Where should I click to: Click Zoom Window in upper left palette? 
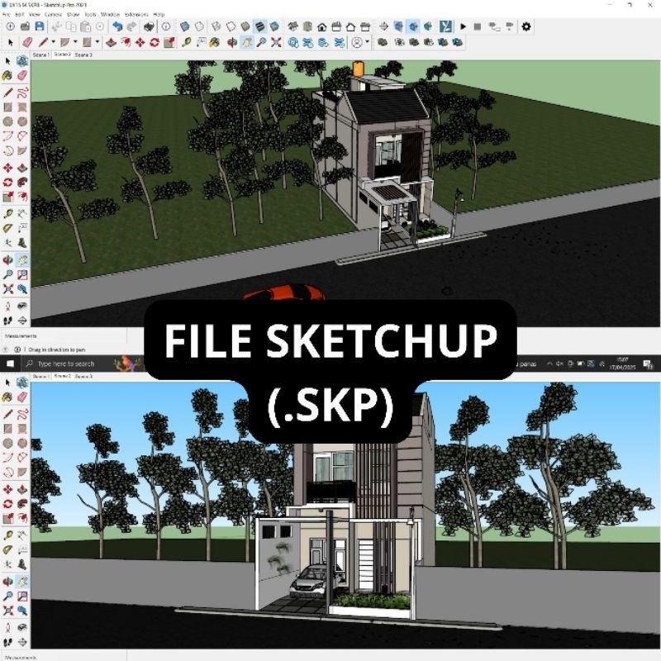pos(22,275)
